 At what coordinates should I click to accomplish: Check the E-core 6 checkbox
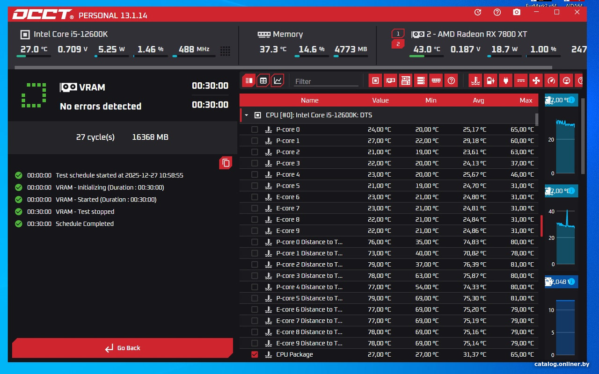click(255, 197)
